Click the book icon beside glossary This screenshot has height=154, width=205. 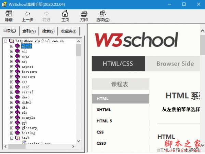17,128
